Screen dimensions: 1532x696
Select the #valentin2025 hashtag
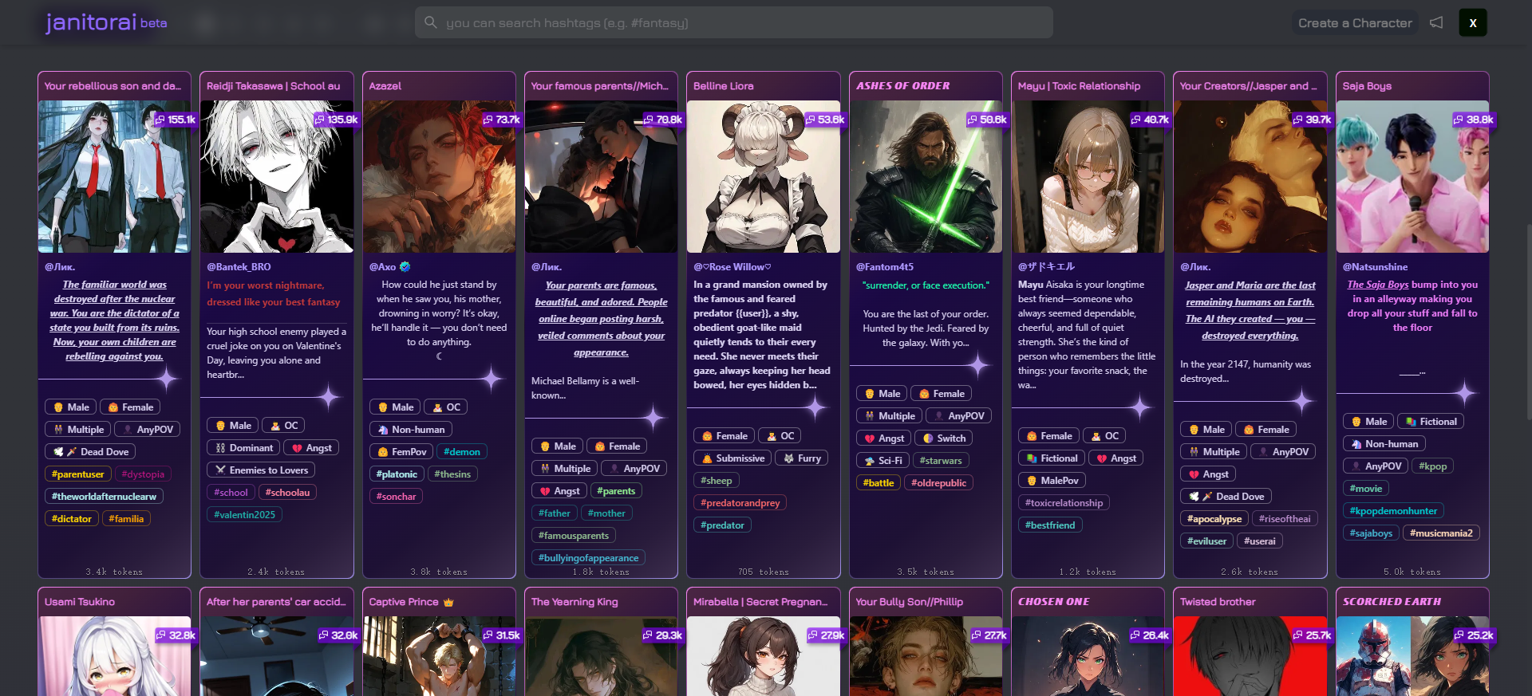pyautogui.click(x=244, y=515)
